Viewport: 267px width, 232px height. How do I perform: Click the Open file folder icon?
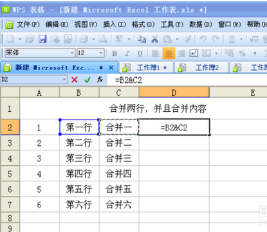point(30,39)
